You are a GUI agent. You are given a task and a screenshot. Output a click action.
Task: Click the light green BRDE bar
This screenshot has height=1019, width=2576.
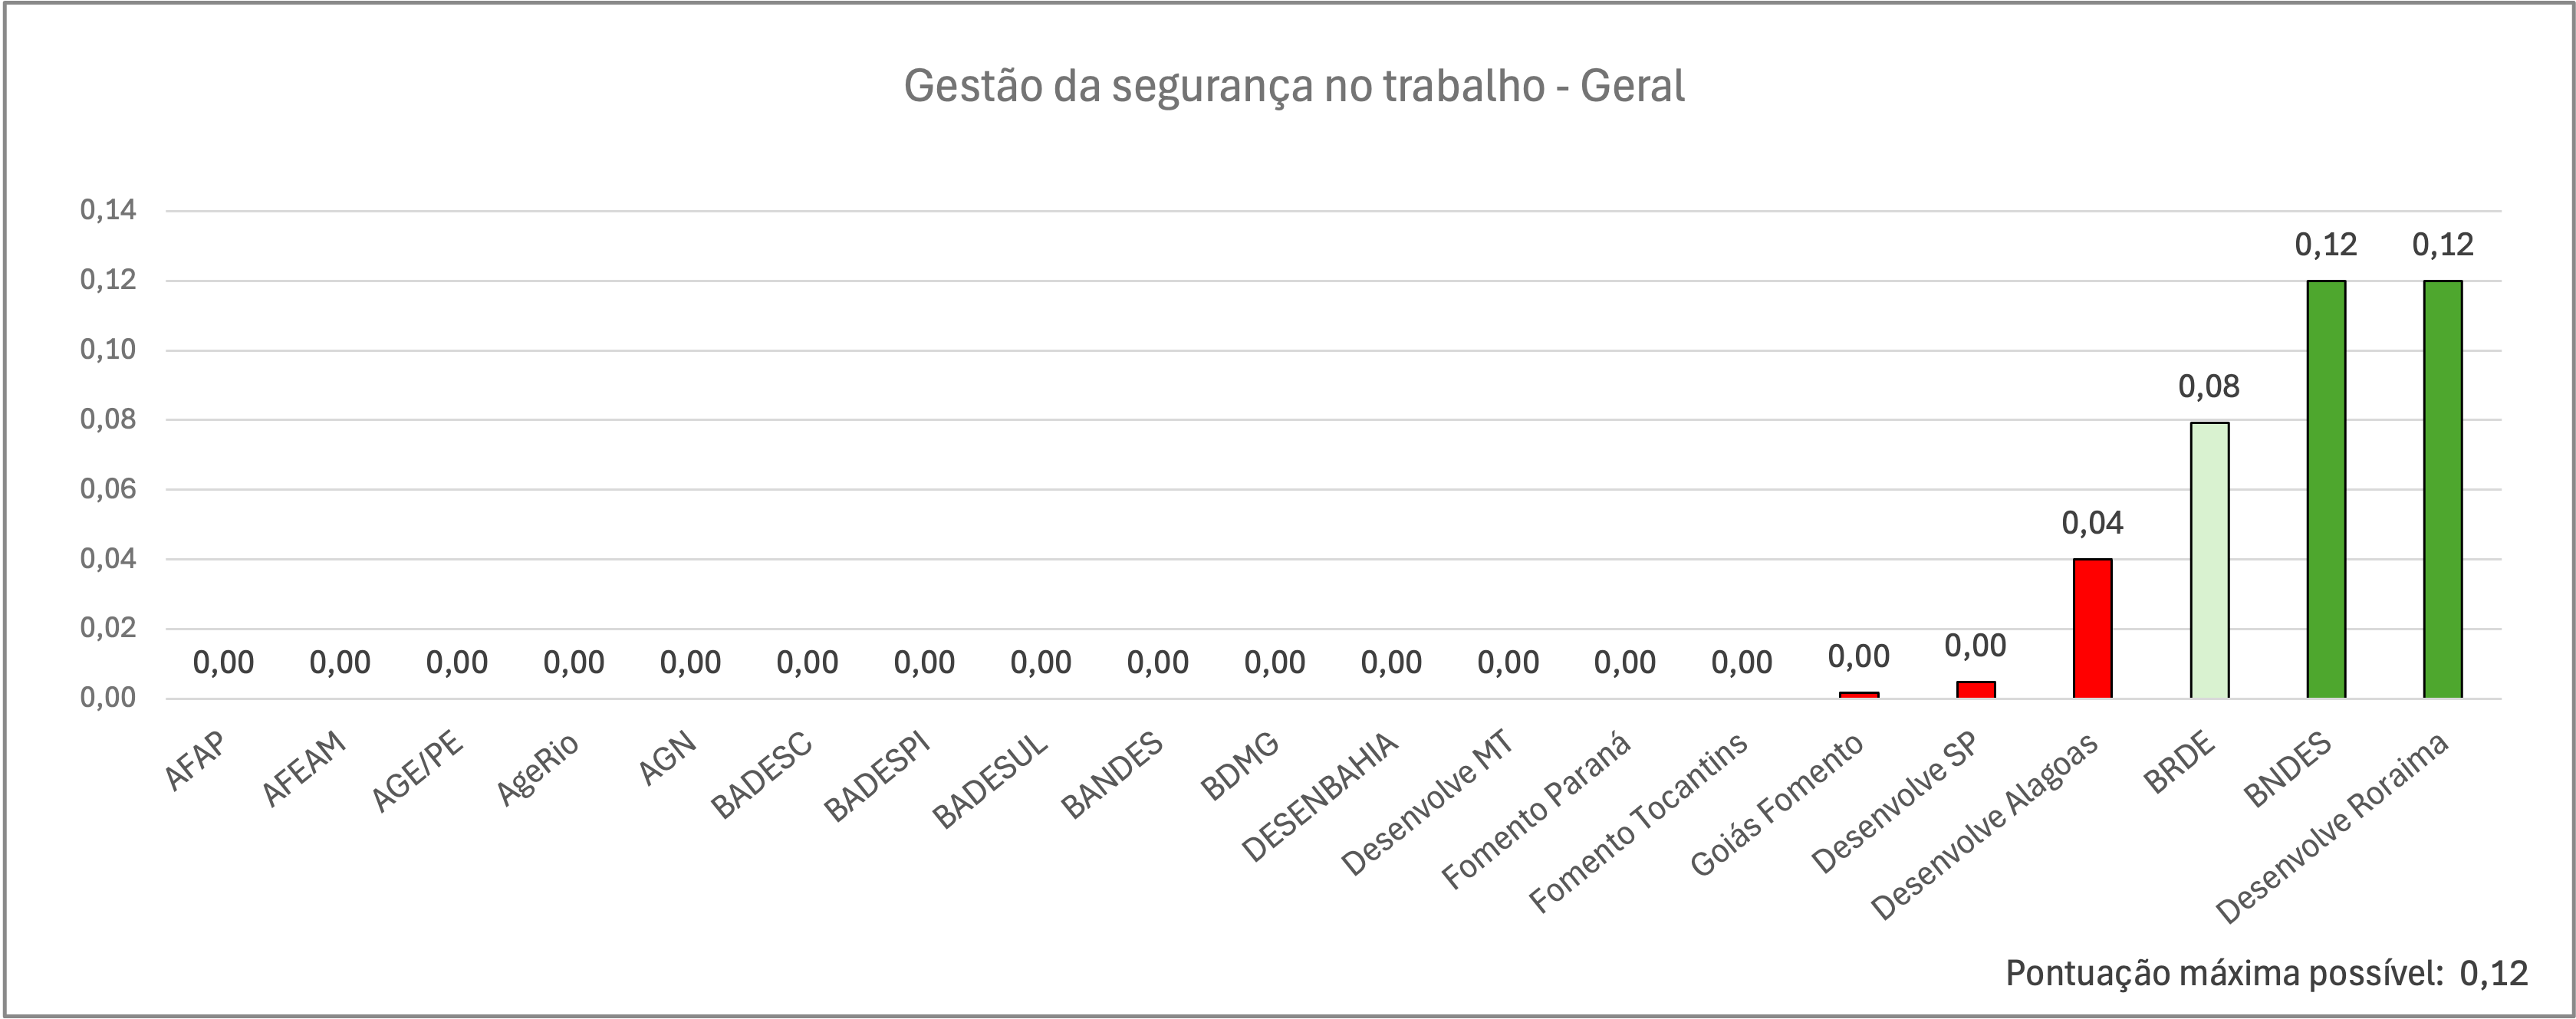tap(2209, 560)
